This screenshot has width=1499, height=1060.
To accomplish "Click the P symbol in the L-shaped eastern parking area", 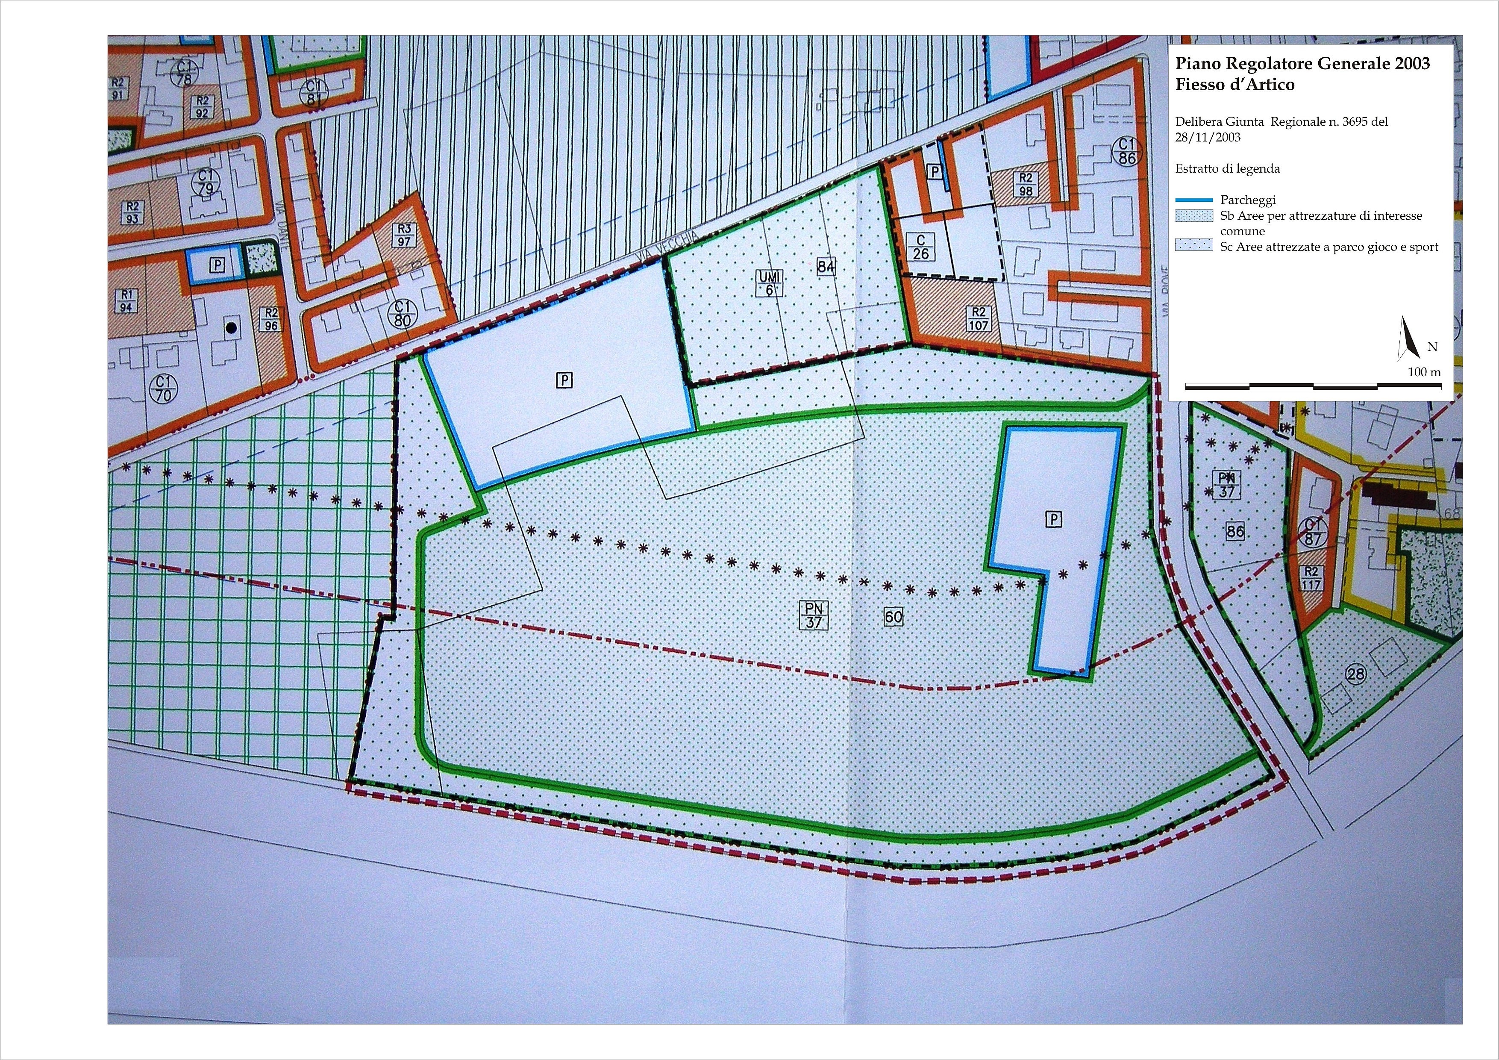I will tap(1053, 520).
